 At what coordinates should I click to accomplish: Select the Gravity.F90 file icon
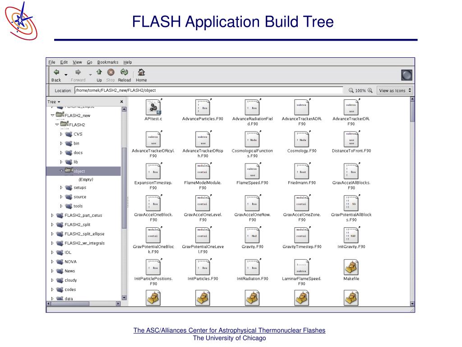click(252, 235)
